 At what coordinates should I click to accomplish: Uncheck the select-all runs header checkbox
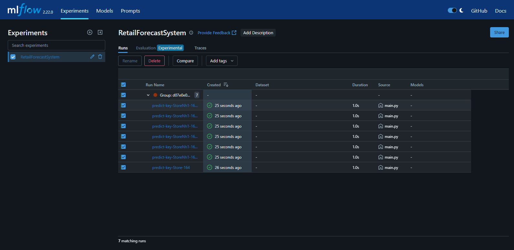[x=123, y=85]
